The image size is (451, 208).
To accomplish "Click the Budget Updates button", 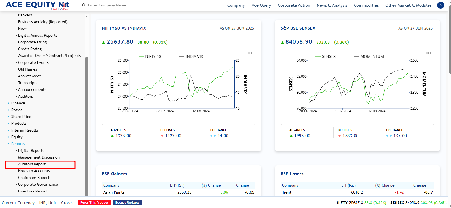I will (127, 203).
